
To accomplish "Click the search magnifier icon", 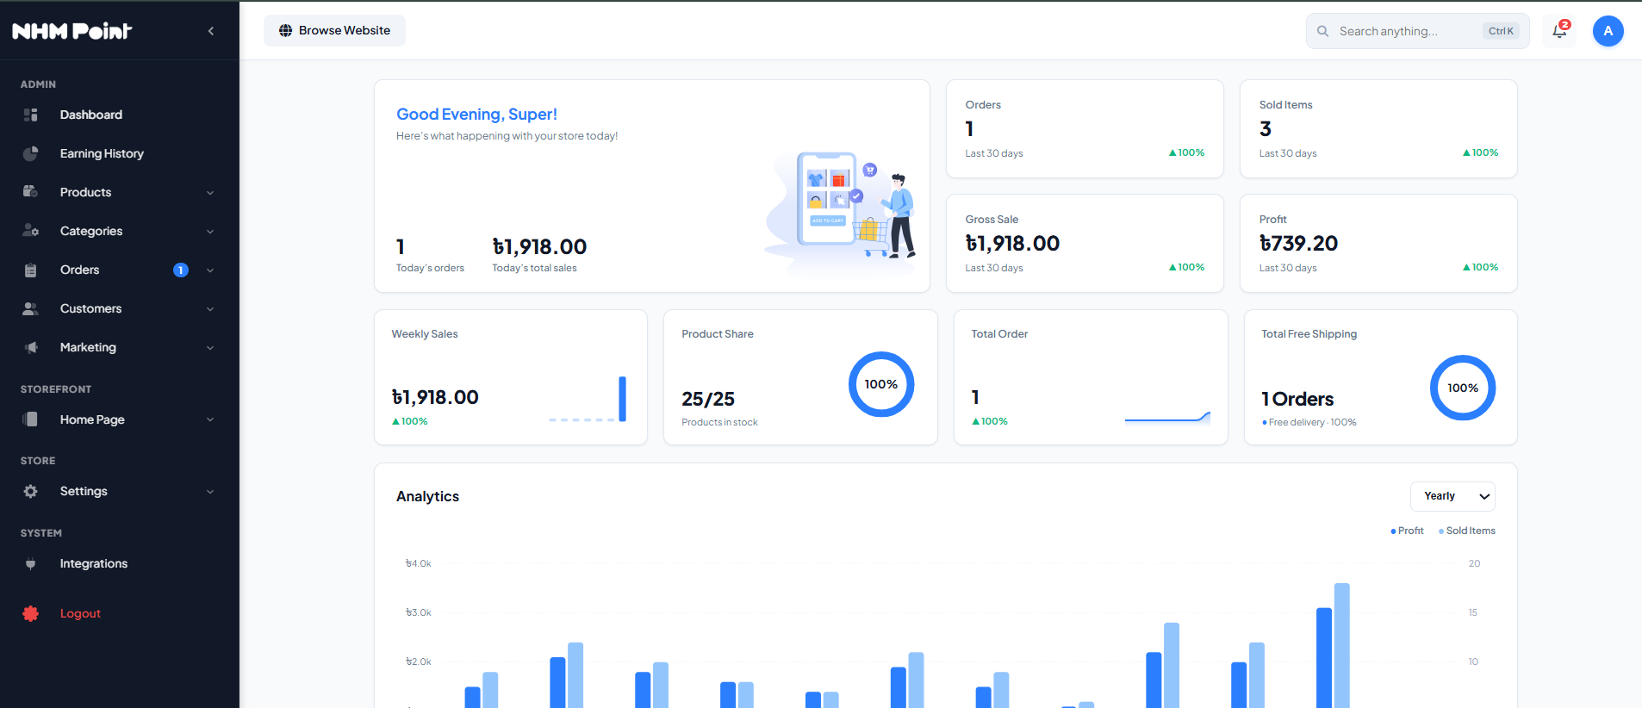I will click(x=1322, y=31).
